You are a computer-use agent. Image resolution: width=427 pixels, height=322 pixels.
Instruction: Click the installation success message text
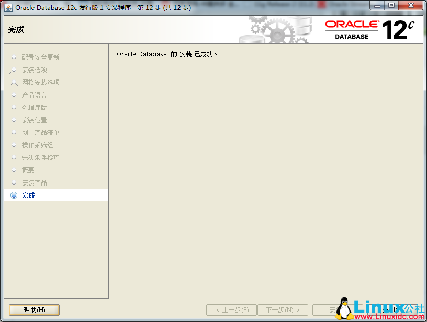[x=168, y=54]
